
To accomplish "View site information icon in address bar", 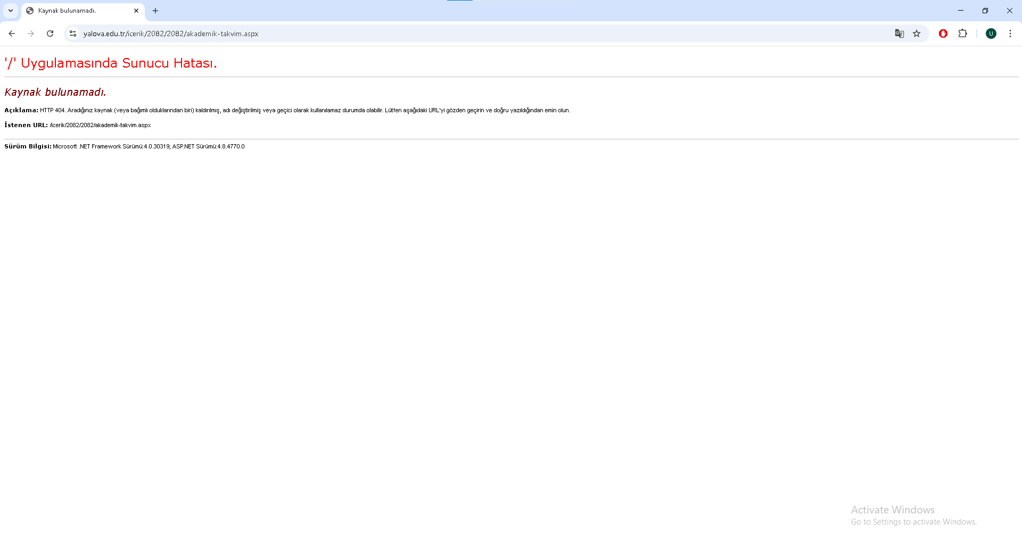I will pos(73,34).
